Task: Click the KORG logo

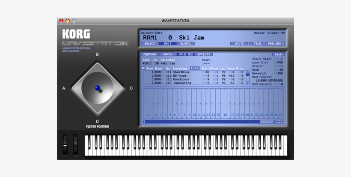Action: click(x=76, y=34)
